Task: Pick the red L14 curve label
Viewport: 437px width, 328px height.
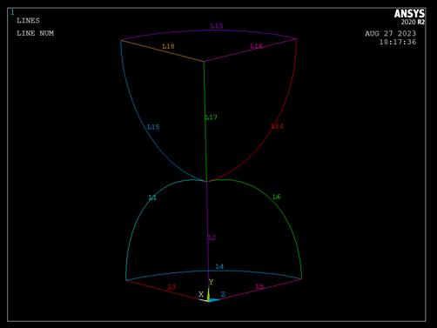Action: pyautogui.click(x=277, y=126)
